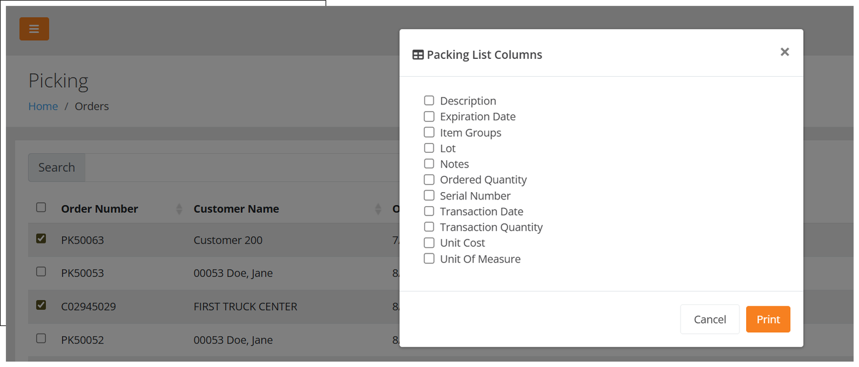Tick Transaction Date checkbox
The width and height of the screenshot is (859, 367).
[429, 211]
